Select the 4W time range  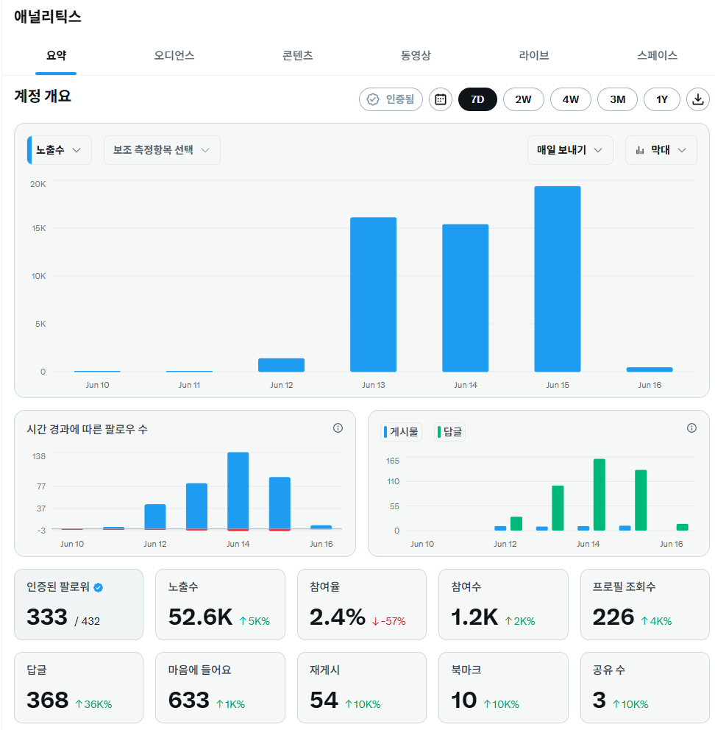coord(571,99)
